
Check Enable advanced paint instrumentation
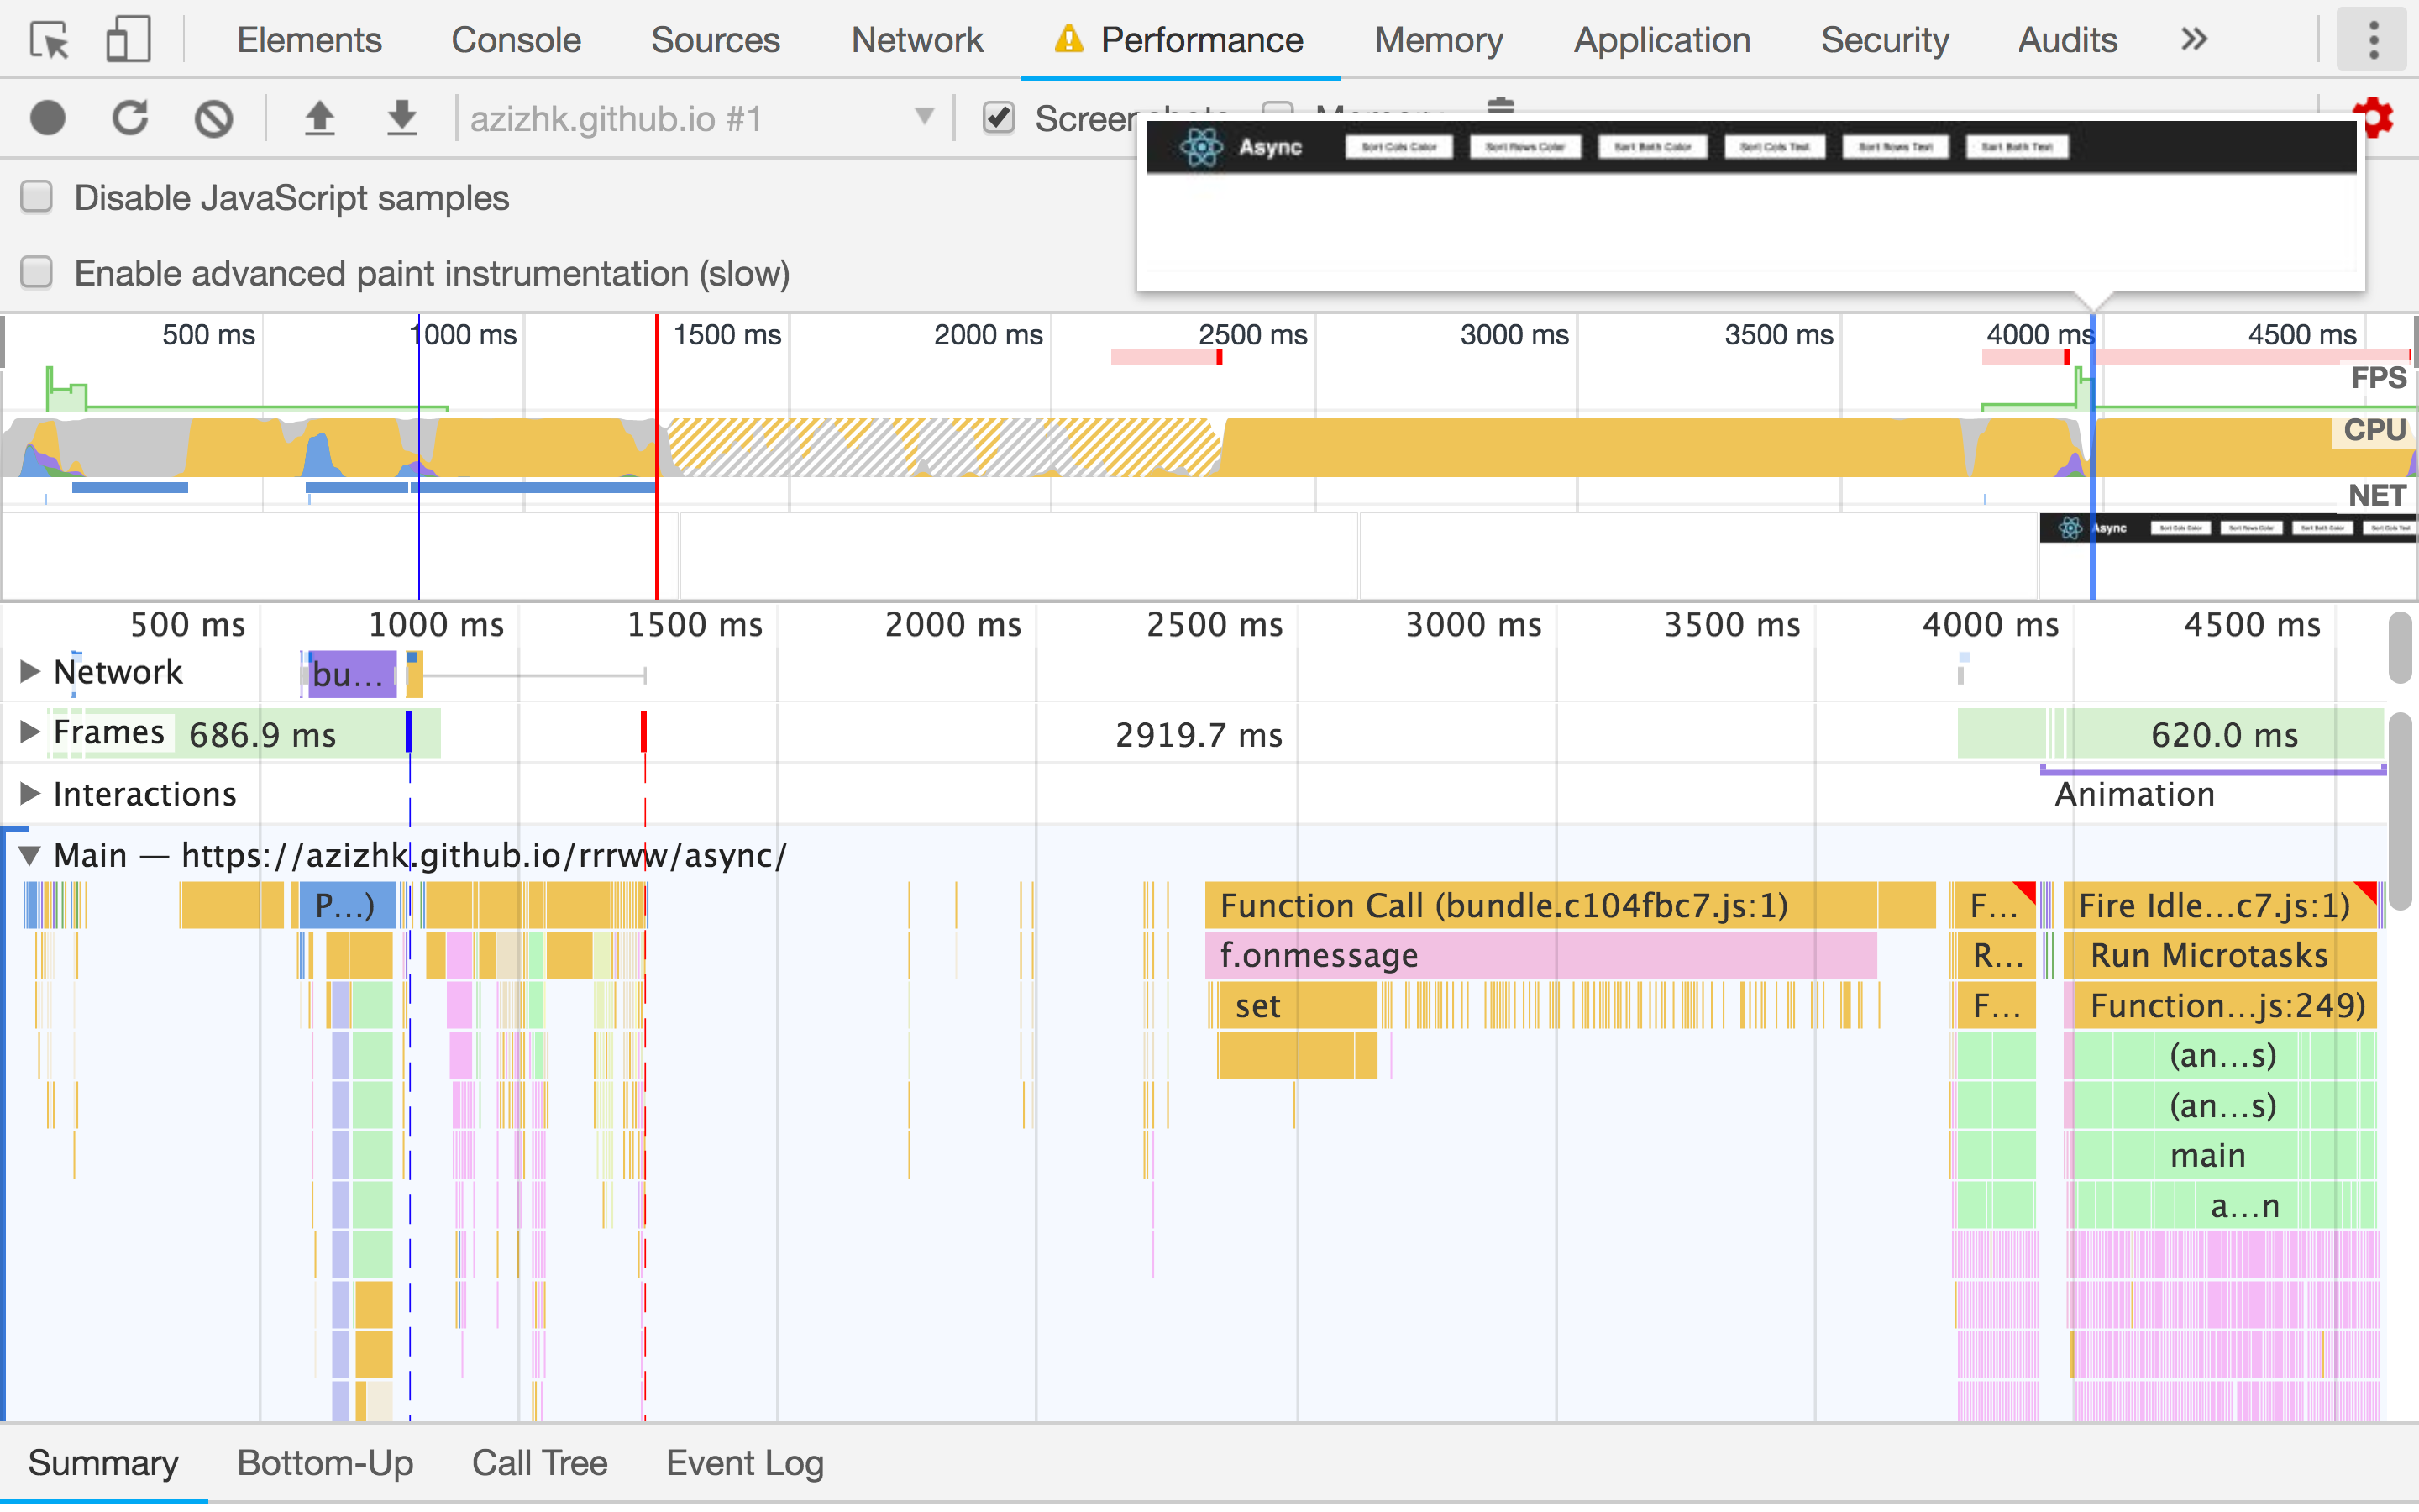pos(37,273)
